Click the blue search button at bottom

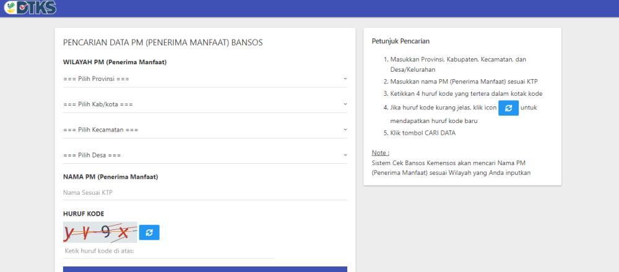point(205,270)
